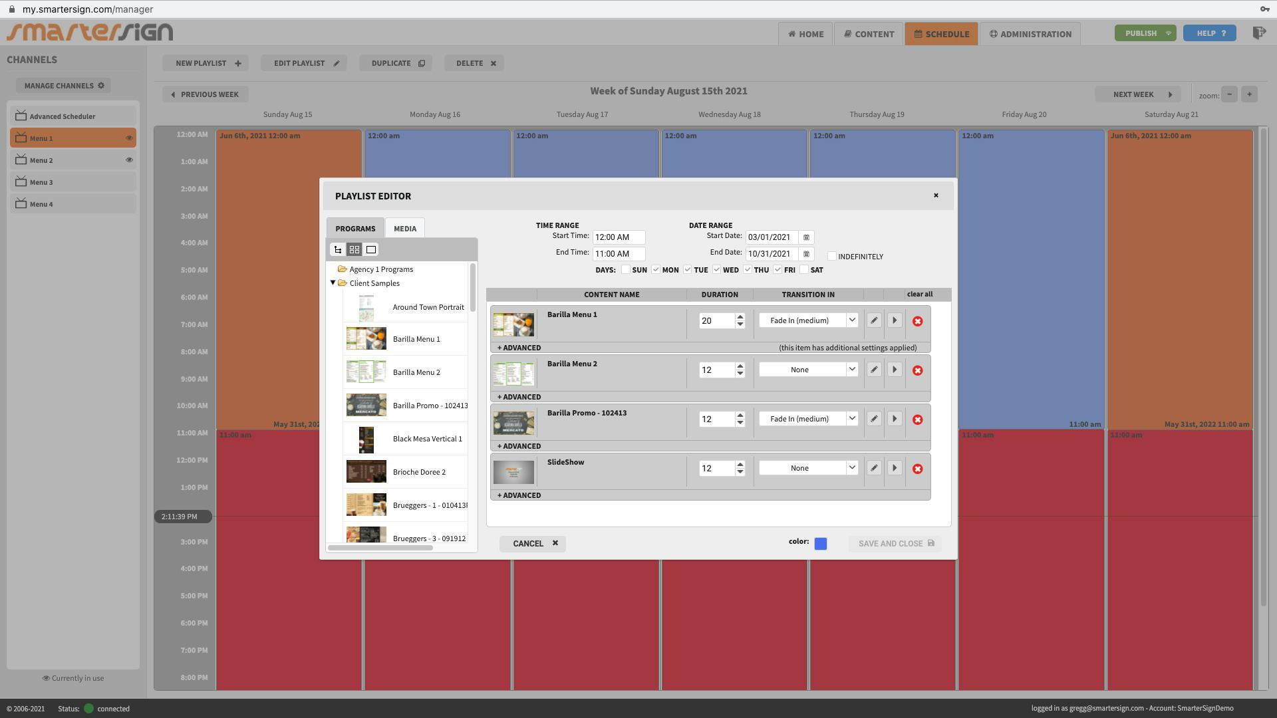
Task: Expand Advanced settings for Barilla Promo - 102413
Action: click(519, 446)
